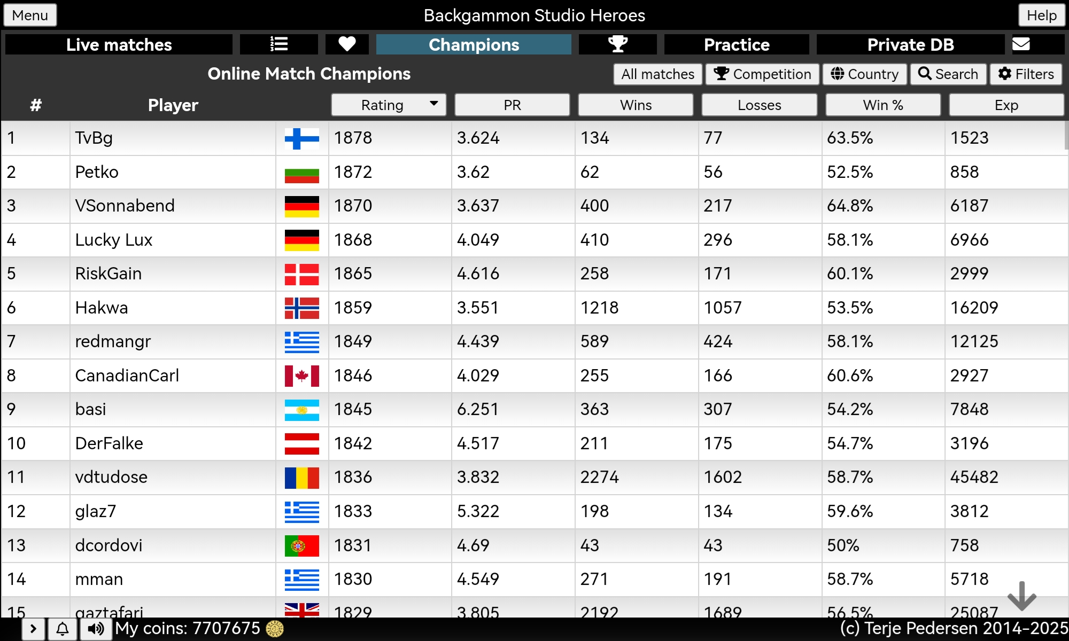
Task: Sort the table by Losses
Action: 759,105
